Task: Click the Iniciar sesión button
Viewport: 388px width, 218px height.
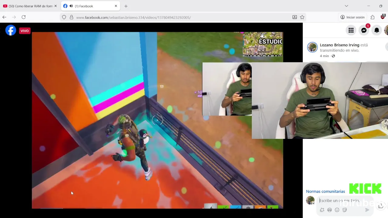Action: tap(352, 17)
